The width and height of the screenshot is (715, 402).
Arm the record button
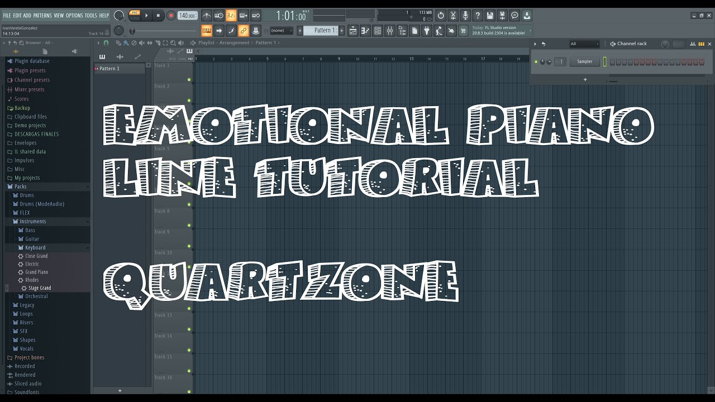pyautogui.click(x=171, y=16)
